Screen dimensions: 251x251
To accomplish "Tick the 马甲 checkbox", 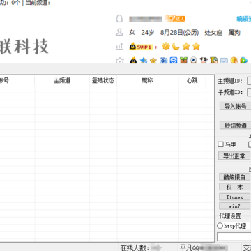I will (220, 144).
